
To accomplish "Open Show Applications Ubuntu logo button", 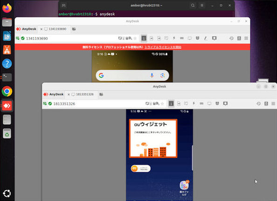I will click(7, 194).
